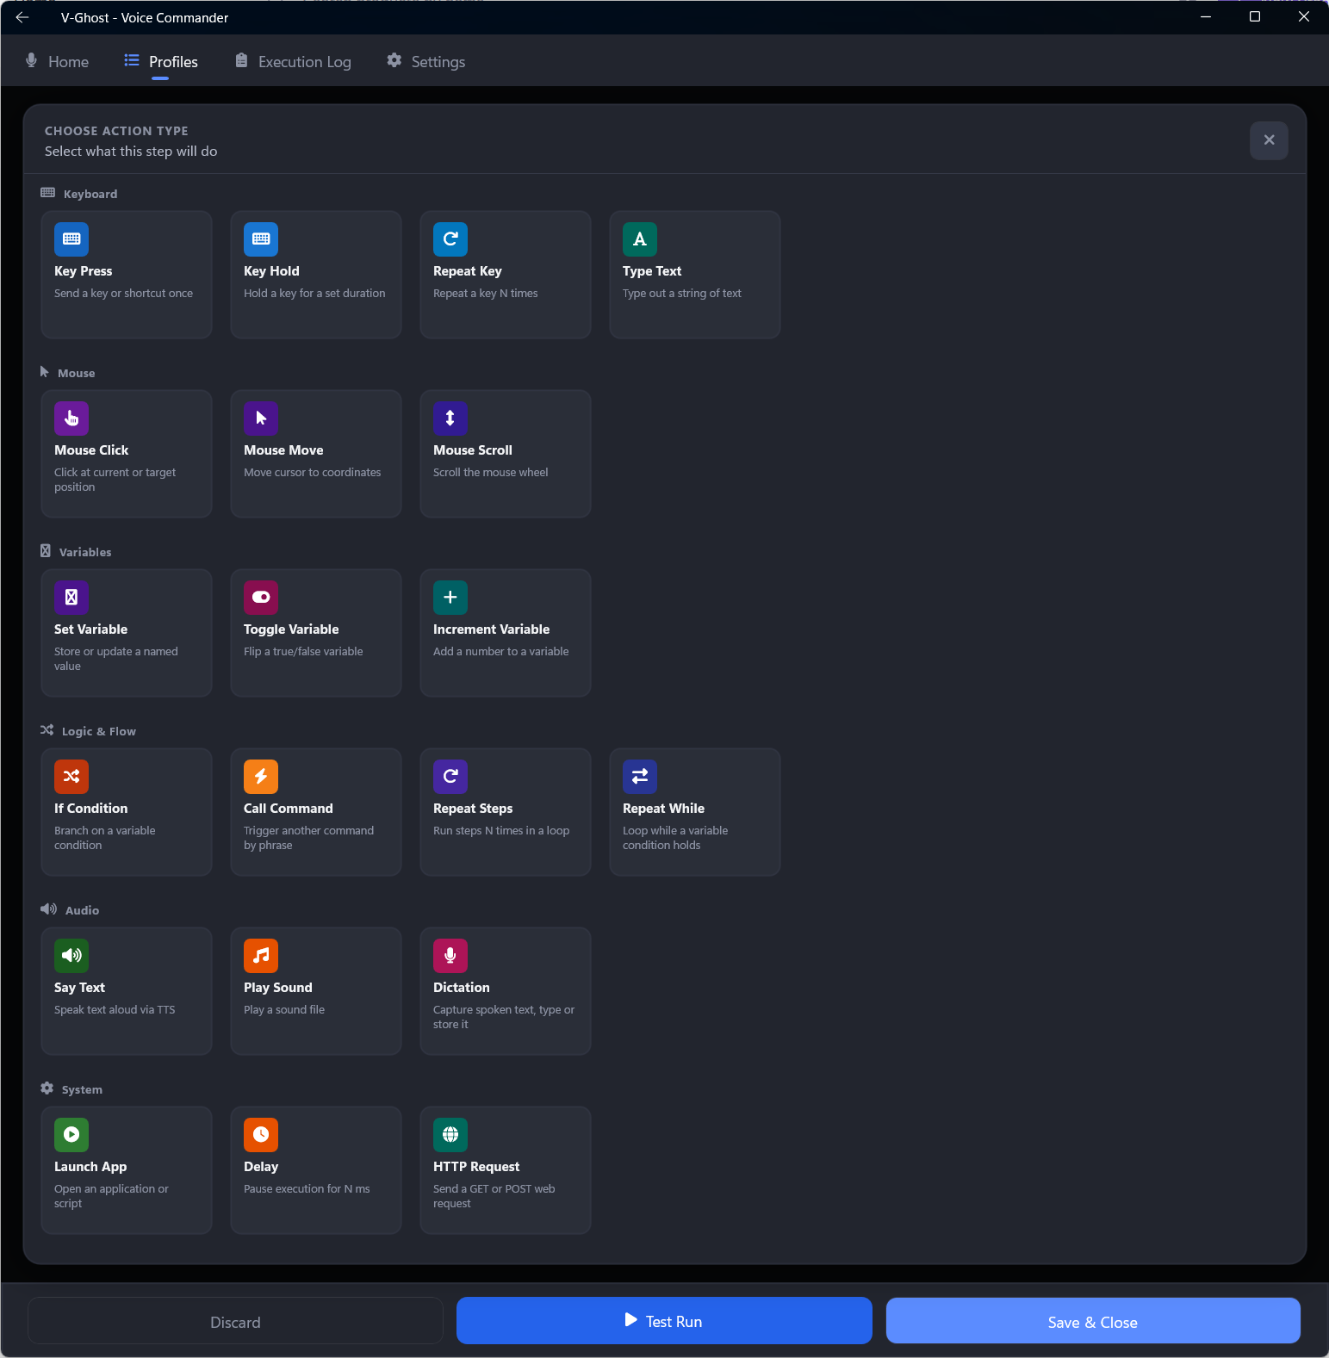This screenshot has width=1329, height=1358.
Task: Select the Key Press action icon
Action: point(71,239)
